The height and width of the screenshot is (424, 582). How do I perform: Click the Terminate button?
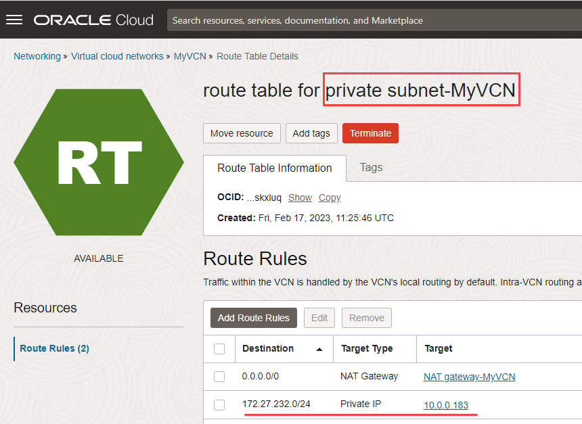click(370, 133)
